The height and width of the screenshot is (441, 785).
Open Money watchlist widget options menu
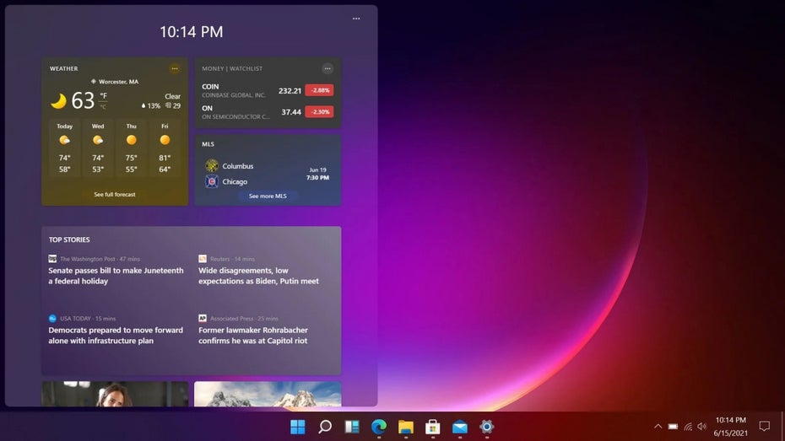pos(328,68)
